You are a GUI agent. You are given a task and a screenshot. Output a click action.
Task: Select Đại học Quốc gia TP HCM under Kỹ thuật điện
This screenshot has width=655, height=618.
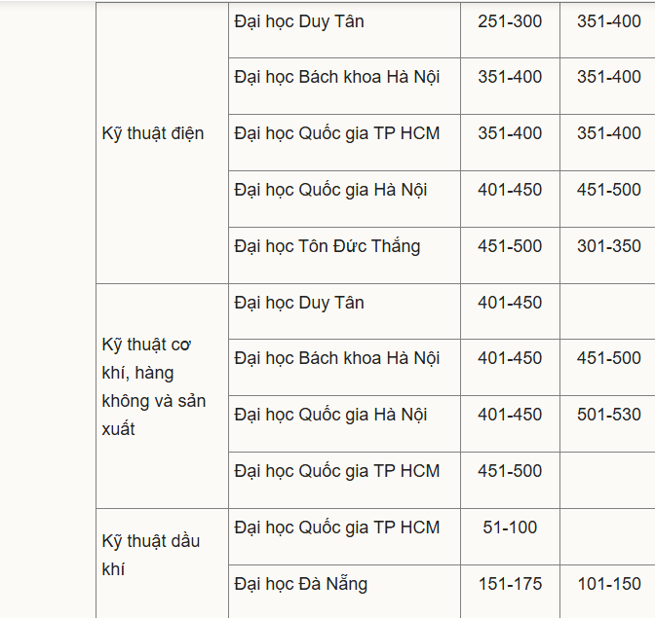coord(337,133)
